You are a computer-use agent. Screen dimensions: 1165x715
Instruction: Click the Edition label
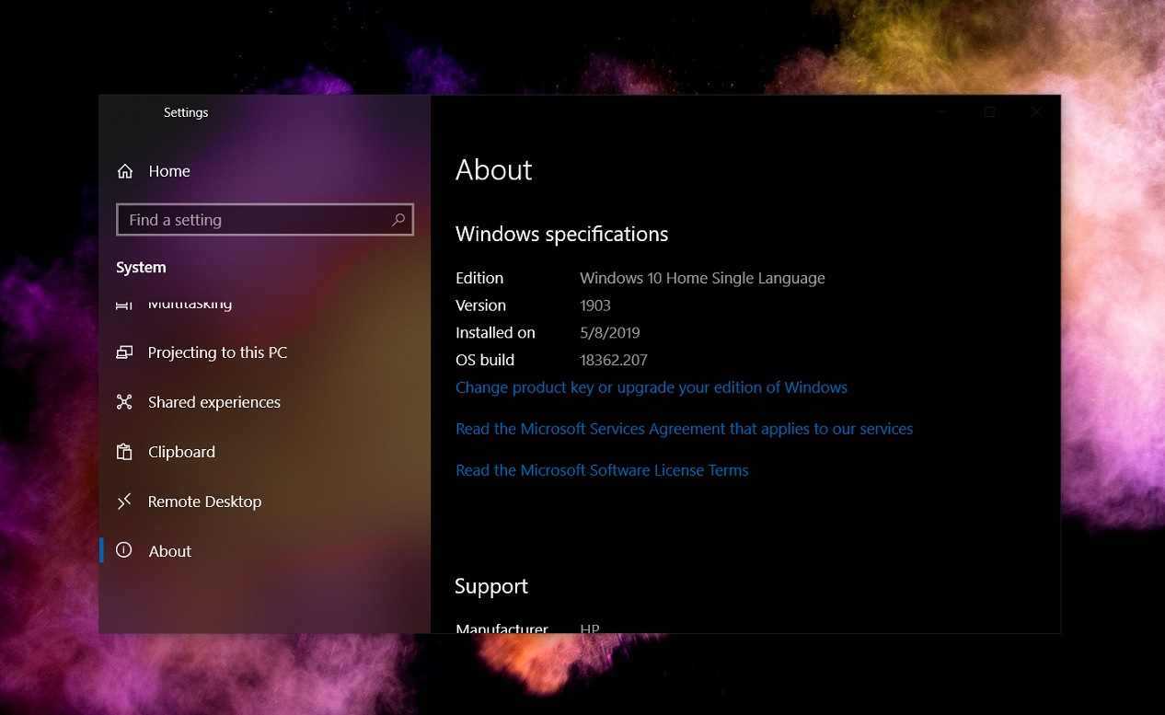pos(479,278)
